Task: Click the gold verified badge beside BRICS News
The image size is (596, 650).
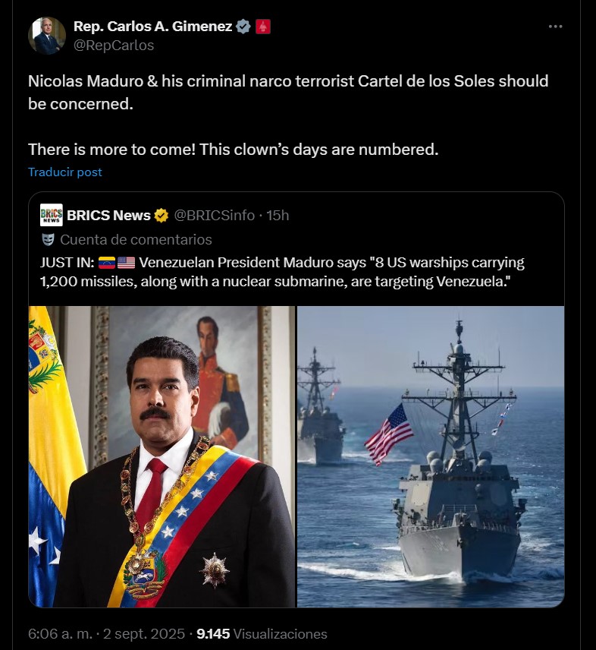Action: tap(162, 216)
